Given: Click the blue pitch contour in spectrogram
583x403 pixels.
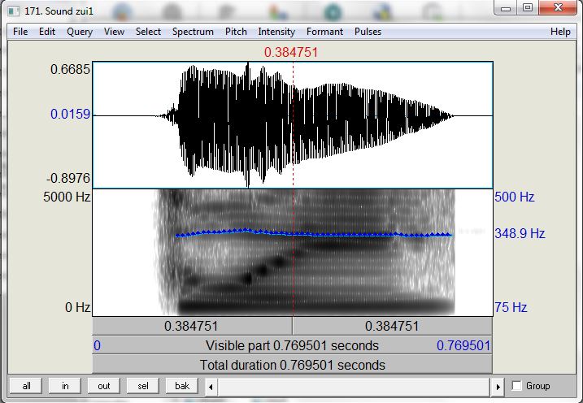Looking at the screenshot, I should (314, 234).
